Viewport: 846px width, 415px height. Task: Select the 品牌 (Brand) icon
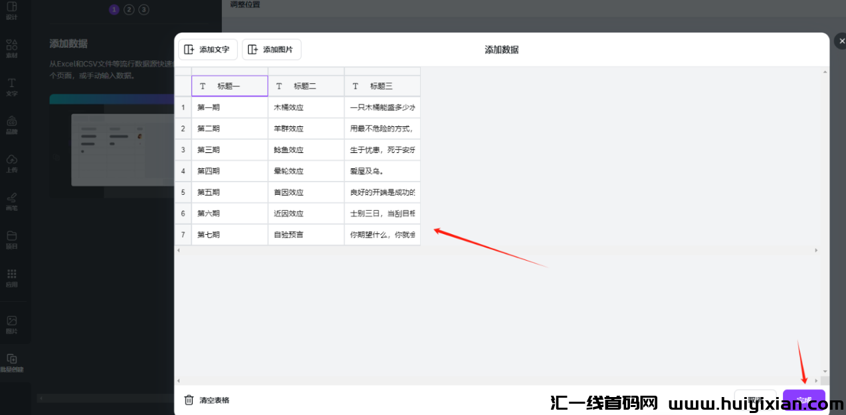(x=11, y=124)
